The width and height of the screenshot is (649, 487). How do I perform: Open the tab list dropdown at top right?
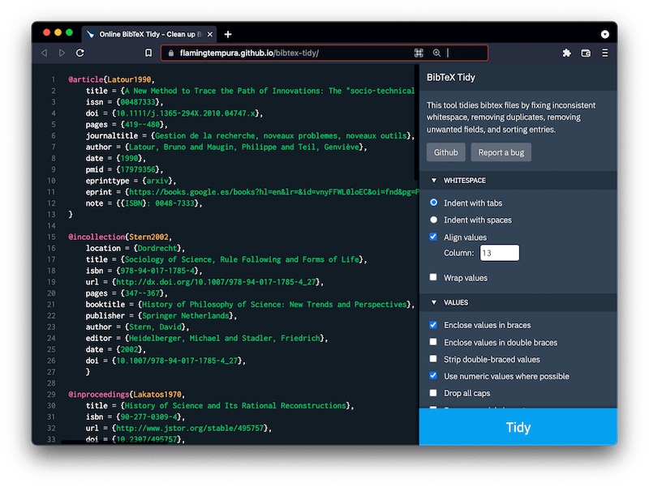coord(604,34)
